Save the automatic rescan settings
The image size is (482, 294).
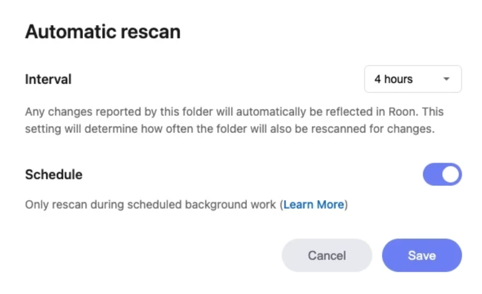(422, 255)
